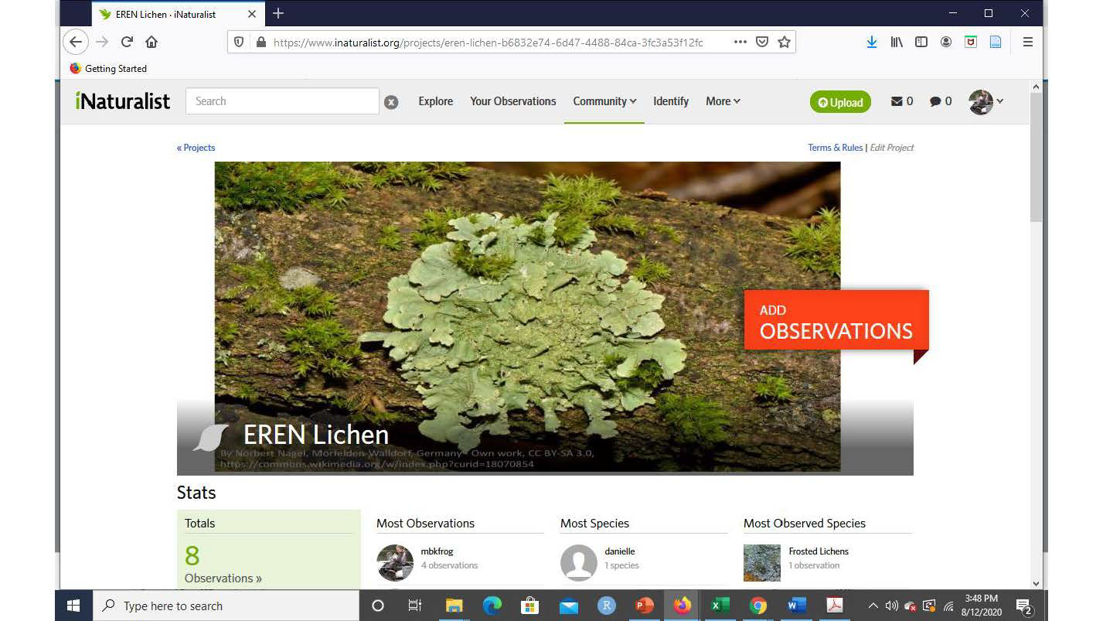Expand the More dropdown menu
The height and width of the screenshot is (621, 1103).
pos(723,101)
